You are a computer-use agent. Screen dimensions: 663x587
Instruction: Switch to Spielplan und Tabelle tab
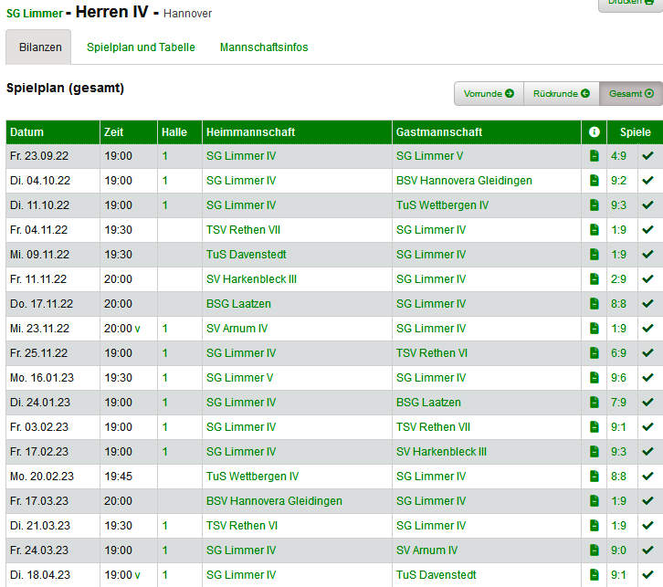point(141,47)
